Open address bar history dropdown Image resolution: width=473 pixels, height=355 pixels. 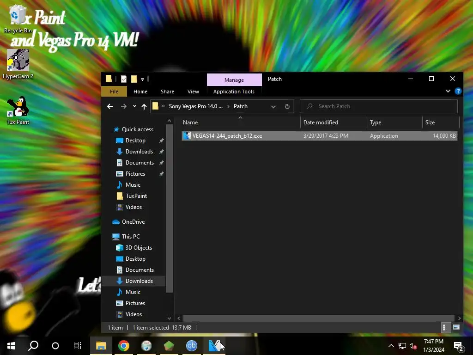pyautogui.click(x=273, y=107)
